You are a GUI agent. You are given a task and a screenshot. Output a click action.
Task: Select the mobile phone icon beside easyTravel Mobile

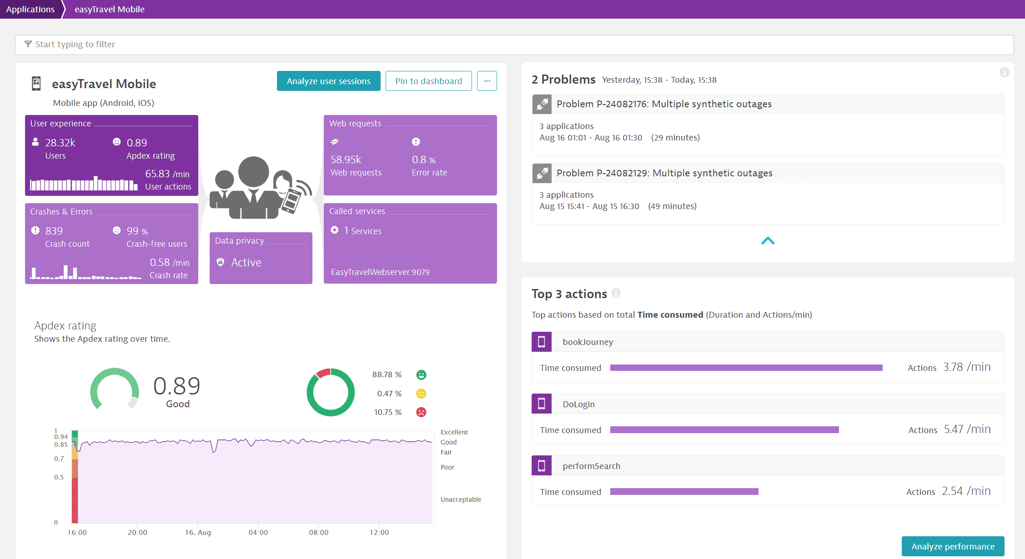(35, 84)
